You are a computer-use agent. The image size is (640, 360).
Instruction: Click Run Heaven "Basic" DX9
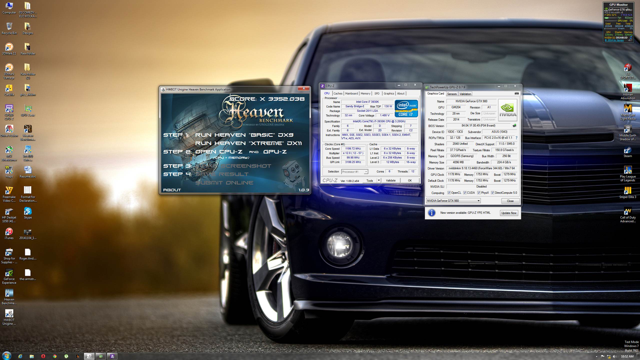244,135
